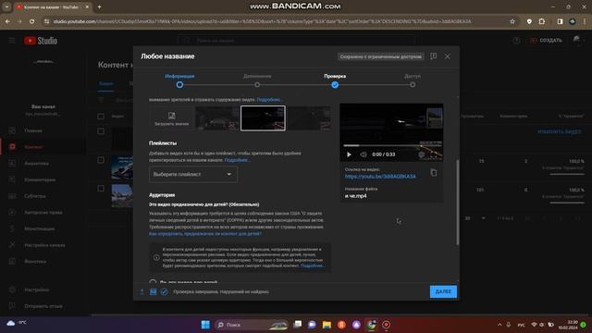
Task: Go to the Проверка step
Action: tap(335, 80)
